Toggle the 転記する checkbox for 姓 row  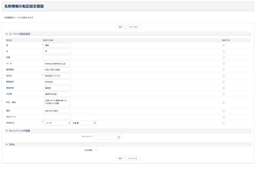(223, 45)
